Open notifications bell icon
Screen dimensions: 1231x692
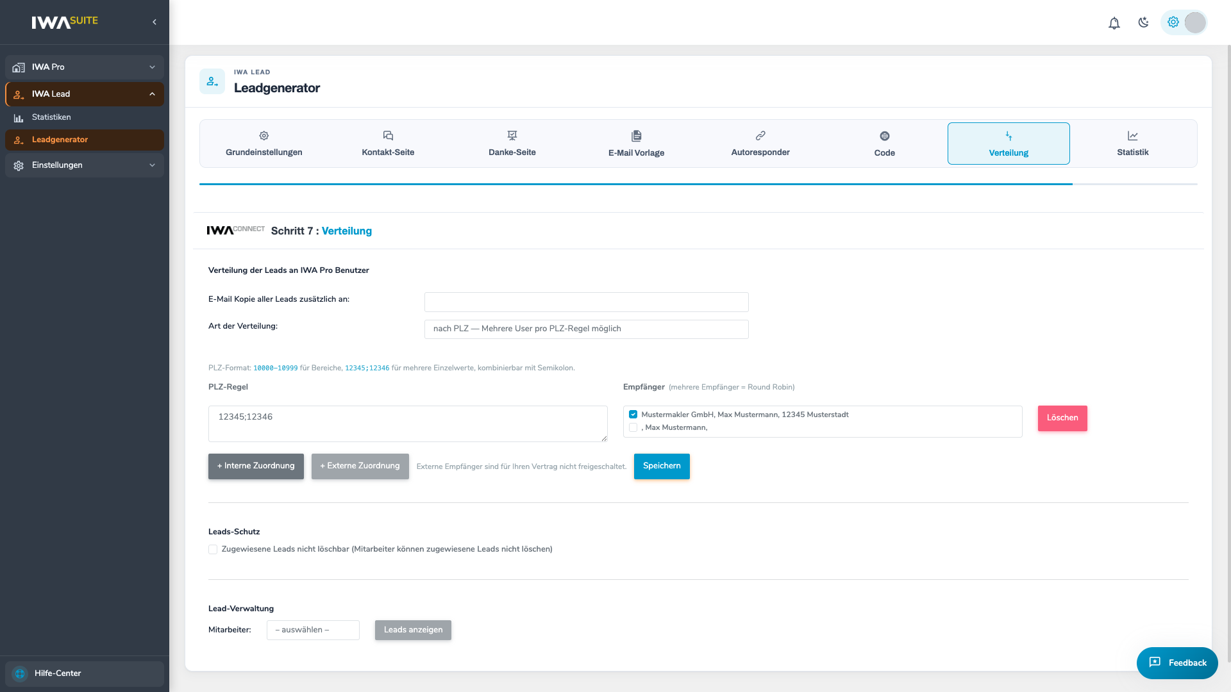click(x=1114, y=23)
